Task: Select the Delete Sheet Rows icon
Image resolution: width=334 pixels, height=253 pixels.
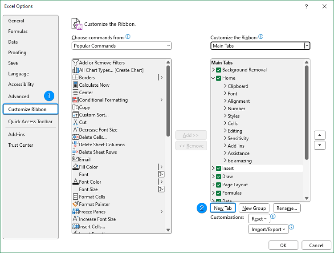Action: (75, 152)
